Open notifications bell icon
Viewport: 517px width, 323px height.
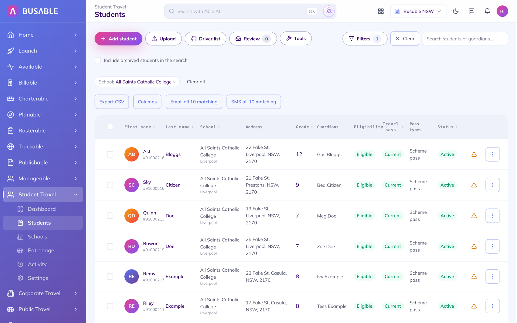click(487, 11)
